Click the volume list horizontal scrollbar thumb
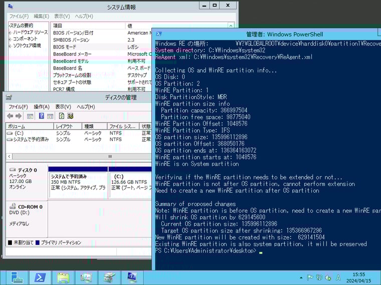381x285 pixels. [110, 156]
